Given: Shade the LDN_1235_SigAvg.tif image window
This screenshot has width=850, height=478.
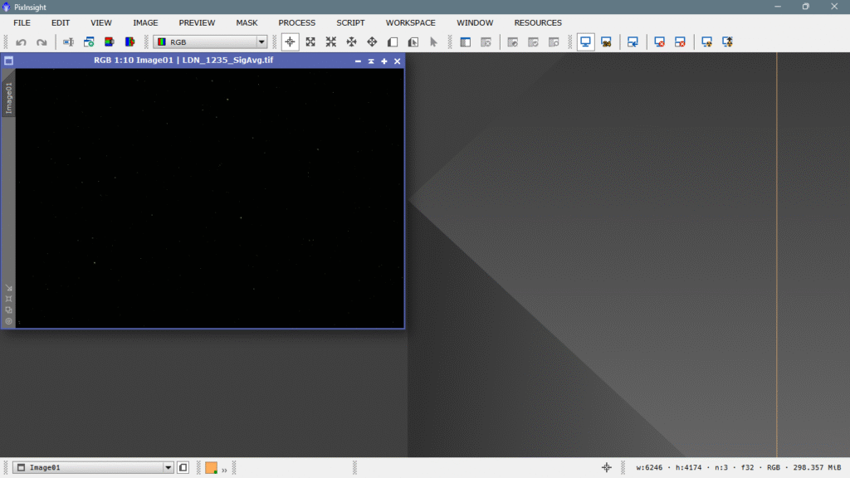Looking at the screenshot, I should click(x=371, y=61).
